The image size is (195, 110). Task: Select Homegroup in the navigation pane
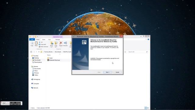tap(36, 79)
